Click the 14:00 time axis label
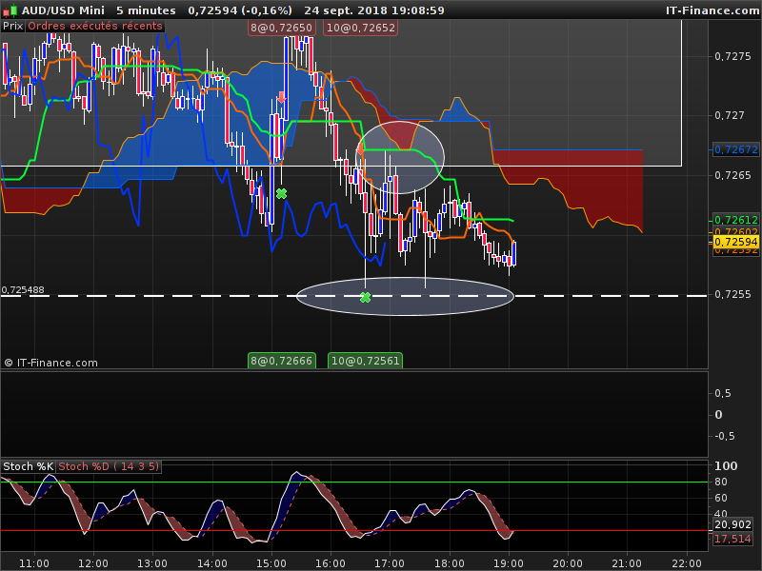Image resolution: width=762 pixels, height=571 pixels. 212,563
